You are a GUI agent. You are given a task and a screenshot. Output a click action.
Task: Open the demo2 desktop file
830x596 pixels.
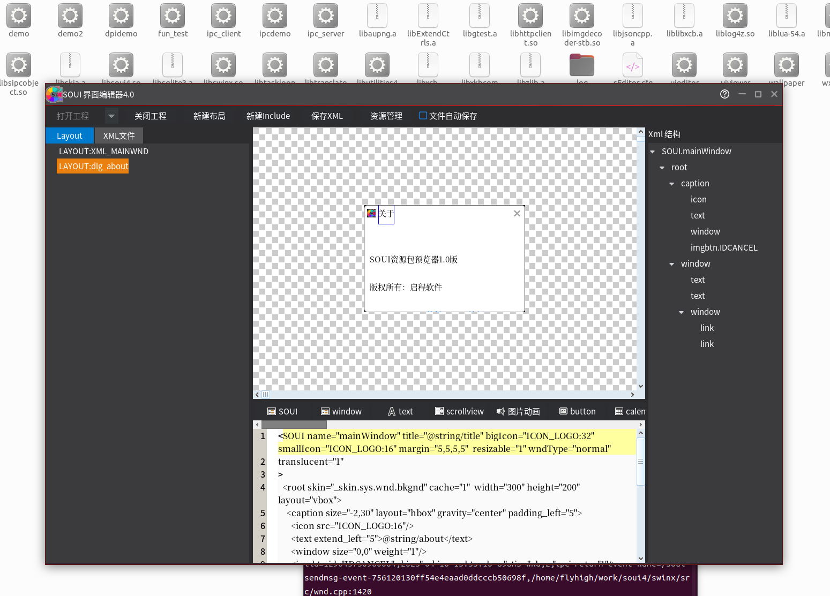pos(70,16)
